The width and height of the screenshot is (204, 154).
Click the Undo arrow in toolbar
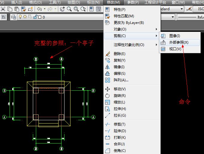[40, 9]
